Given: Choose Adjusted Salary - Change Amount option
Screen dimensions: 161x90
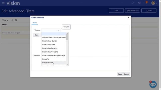Looking at the screenshot, I should click(54, 37).
